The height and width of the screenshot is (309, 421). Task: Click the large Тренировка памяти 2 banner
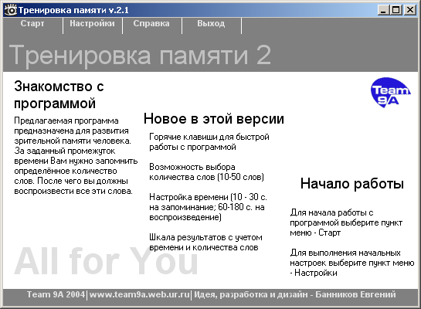pyautogui.click(x=140, y=55)
